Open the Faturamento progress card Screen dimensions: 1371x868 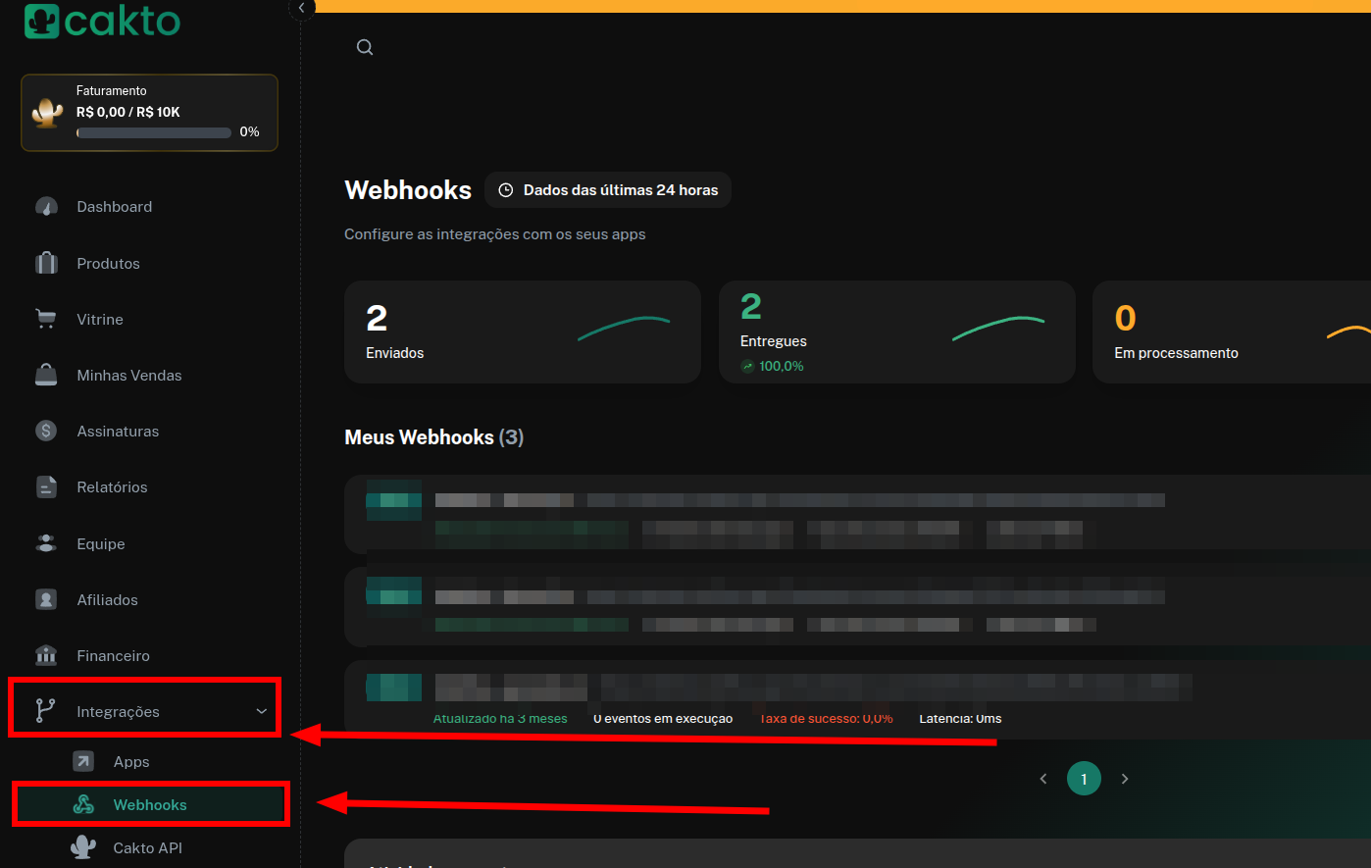[149, 113]
